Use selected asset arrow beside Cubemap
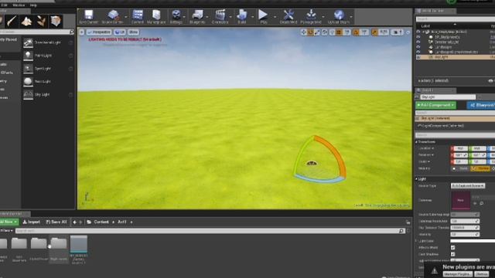The height and width of the screenshot is (278, 495). point(475,204)
